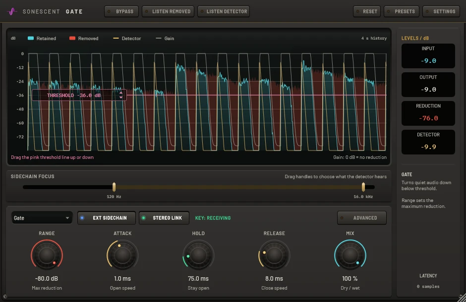Viewport: 466px width, 302px height.
Task: Open the Gate mode dropdown
Action: pos(42,218)
